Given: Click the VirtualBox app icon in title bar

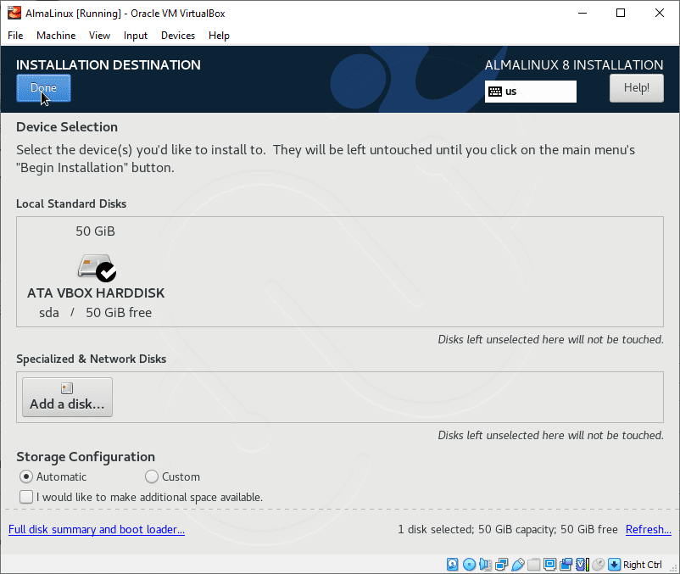Looking at the screenshot, I should [x=14, y=13].
